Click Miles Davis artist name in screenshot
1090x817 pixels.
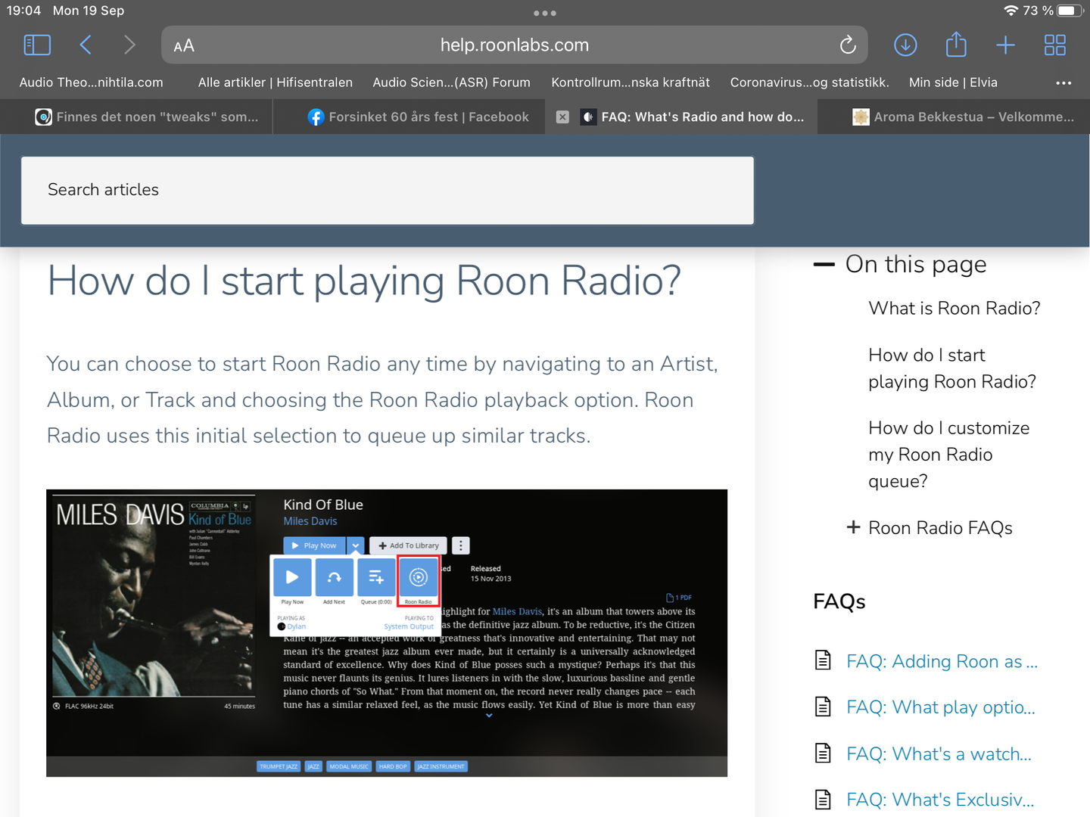[310, 521]
